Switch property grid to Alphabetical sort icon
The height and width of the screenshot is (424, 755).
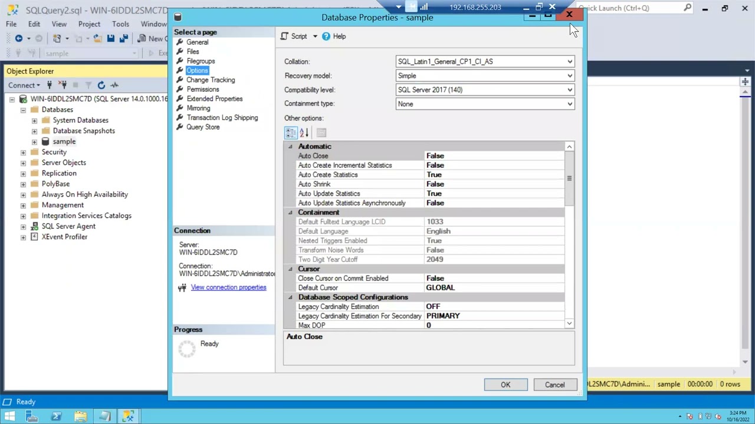coord(304,132)
